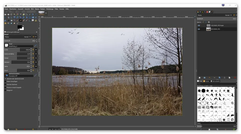Image resolution: width=241 pixels, height=134 pixels.
Task: Select the Rectangle Select tool
Action: [x=5, y=15]
